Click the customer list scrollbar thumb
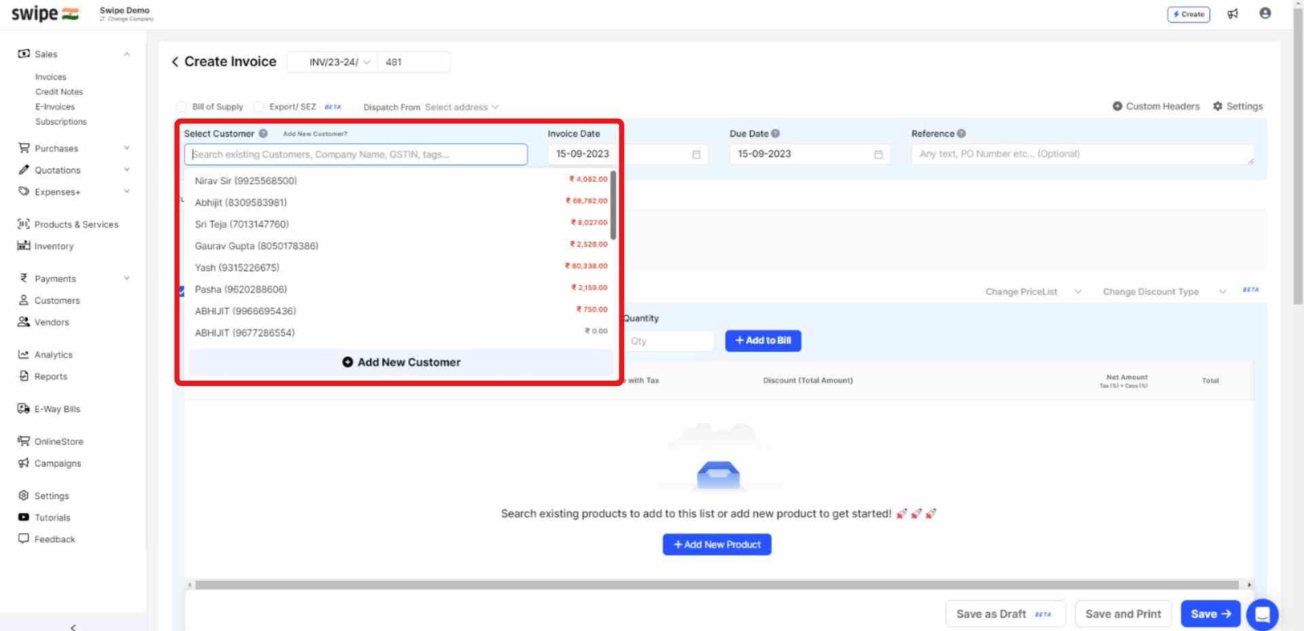1304x631 pixels. point(613,206)
